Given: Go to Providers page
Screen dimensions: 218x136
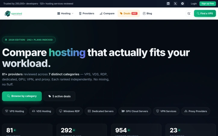Looking at the screenshot, I should (x=87, y=14).
